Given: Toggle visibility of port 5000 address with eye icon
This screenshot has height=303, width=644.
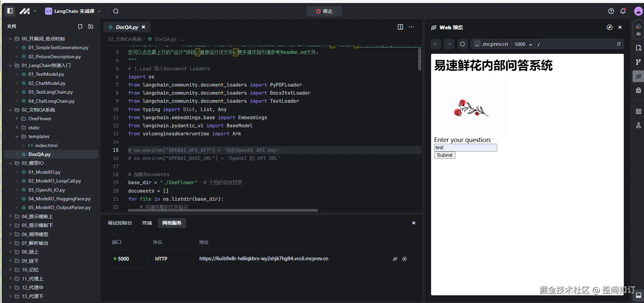Looking at the screenshot, I should pos(394,259).
